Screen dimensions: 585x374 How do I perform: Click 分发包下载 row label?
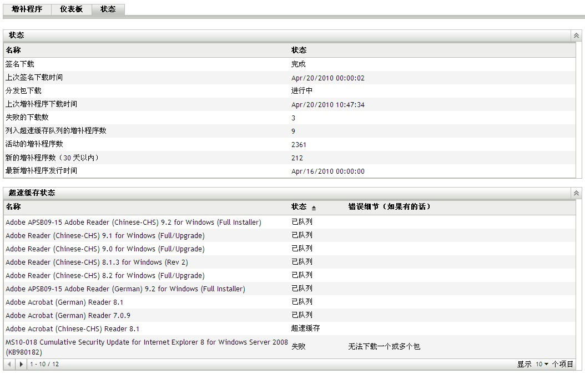(x=23, y=91)
